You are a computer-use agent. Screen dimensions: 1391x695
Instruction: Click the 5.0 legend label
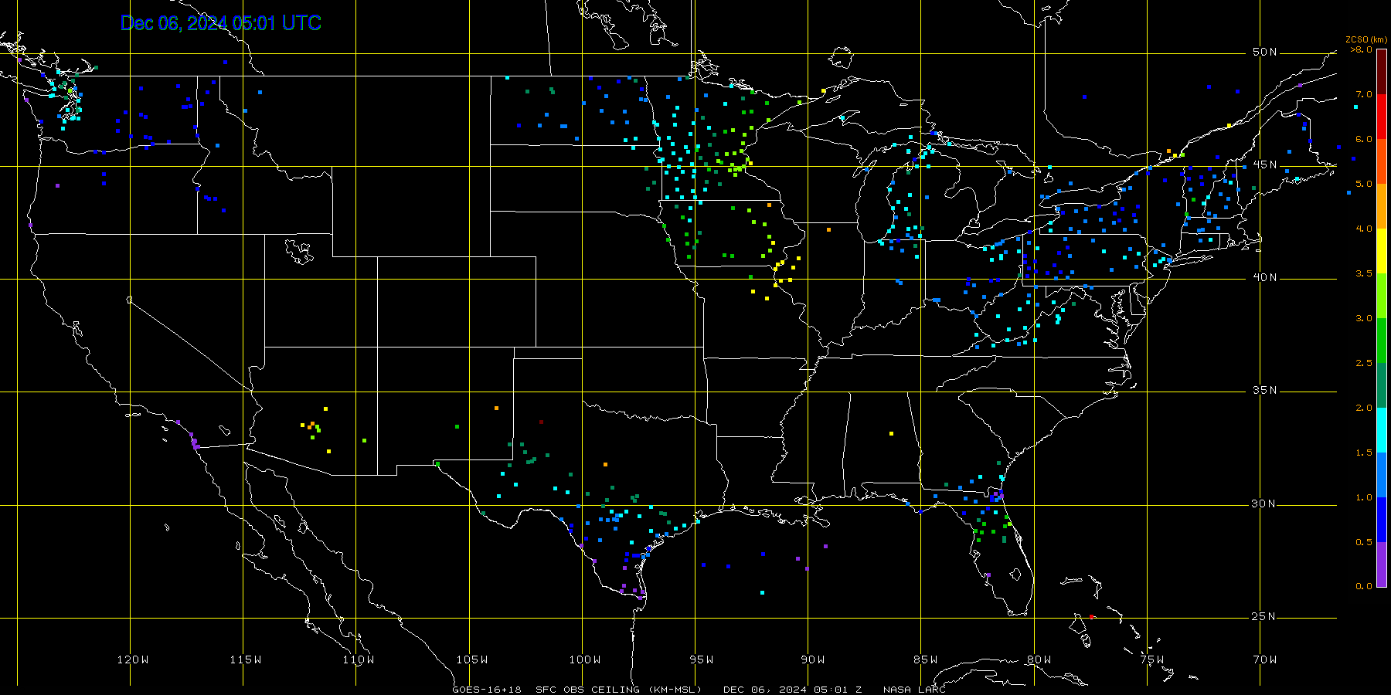pos(1364,184)
